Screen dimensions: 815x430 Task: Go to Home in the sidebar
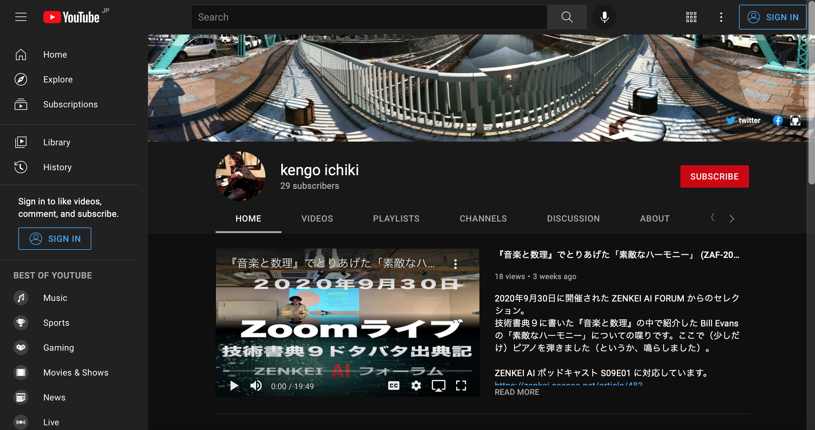(x=69, y=54)
